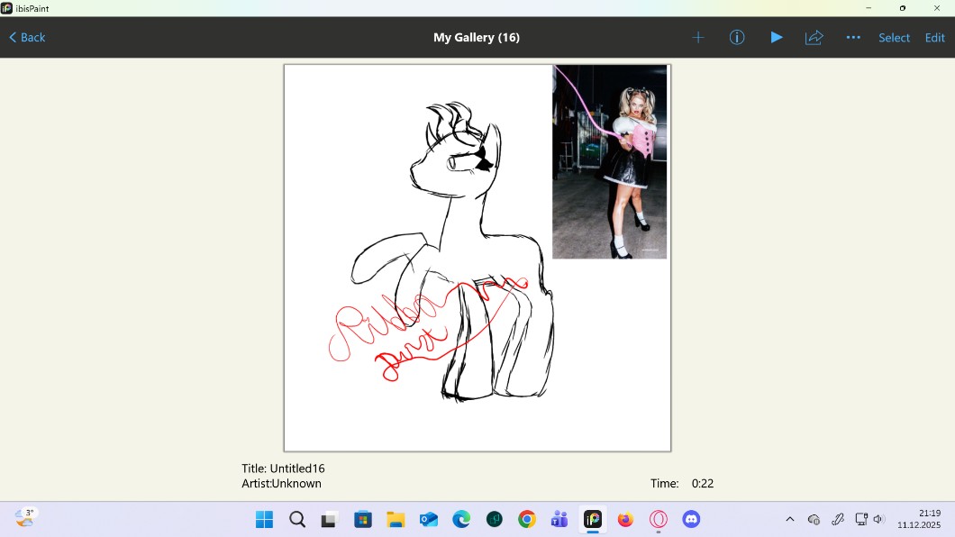Open the clock and date panel

(x=918, y=519)
